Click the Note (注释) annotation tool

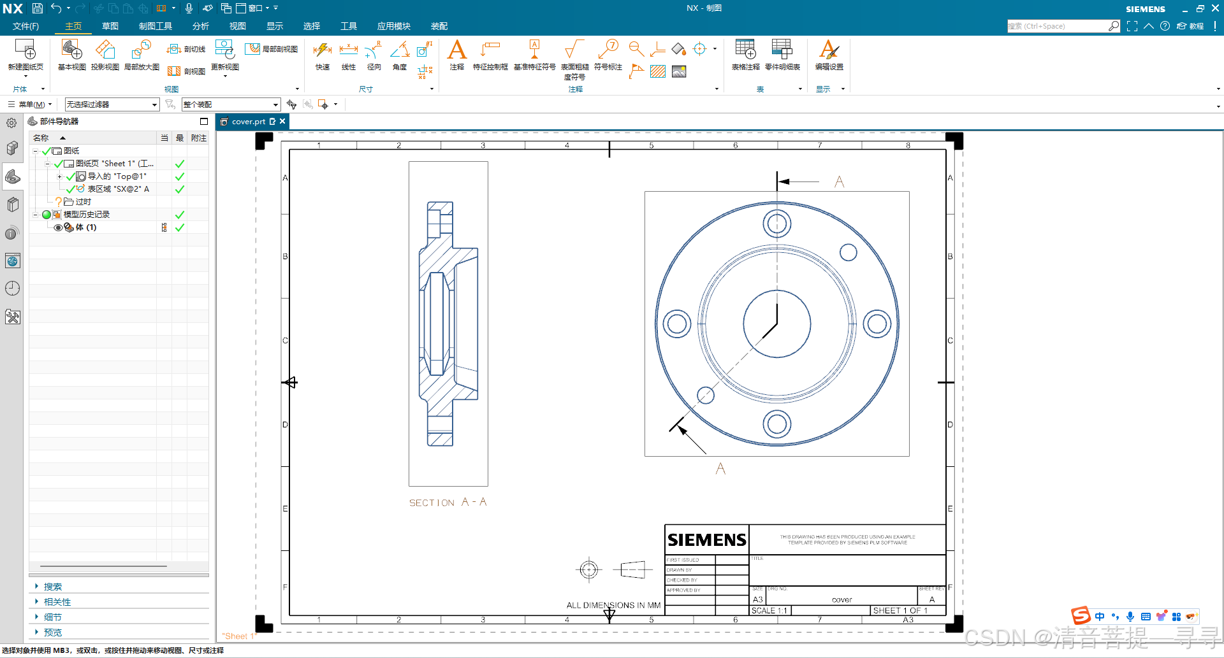(457, 55)
